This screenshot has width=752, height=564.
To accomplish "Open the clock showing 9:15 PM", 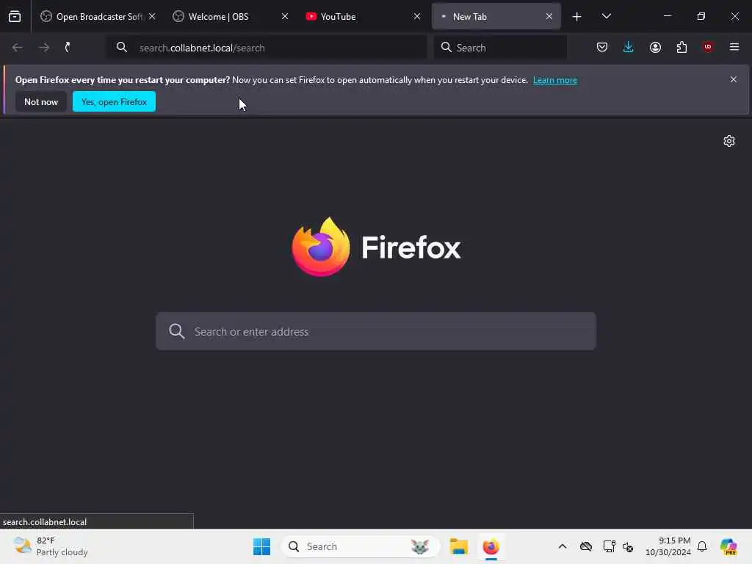I will coord(668,546).
